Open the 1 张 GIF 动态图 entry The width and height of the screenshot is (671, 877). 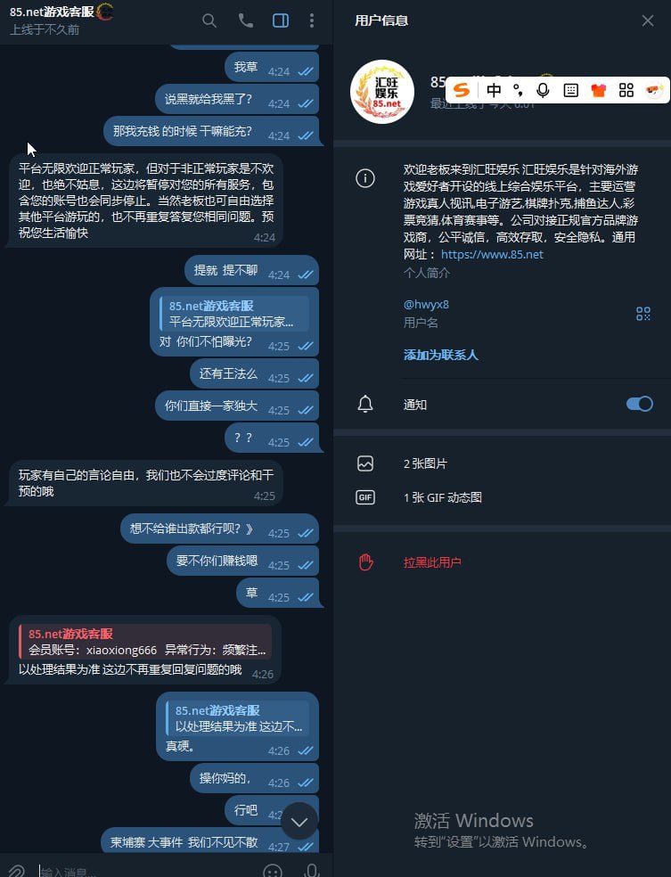point(442,497)
